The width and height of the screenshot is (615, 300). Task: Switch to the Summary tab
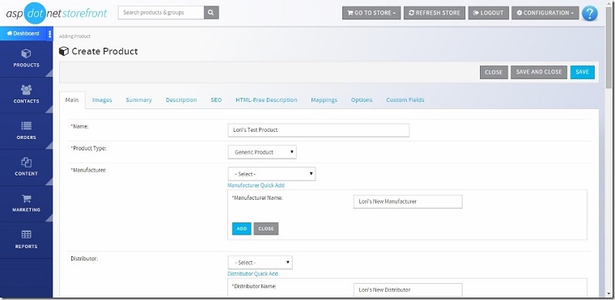[x=139, y=100]
